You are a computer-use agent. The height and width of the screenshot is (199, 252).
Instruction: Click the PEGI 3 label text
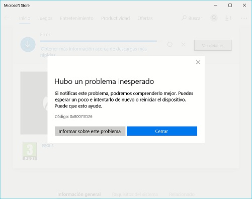(48, 146)
